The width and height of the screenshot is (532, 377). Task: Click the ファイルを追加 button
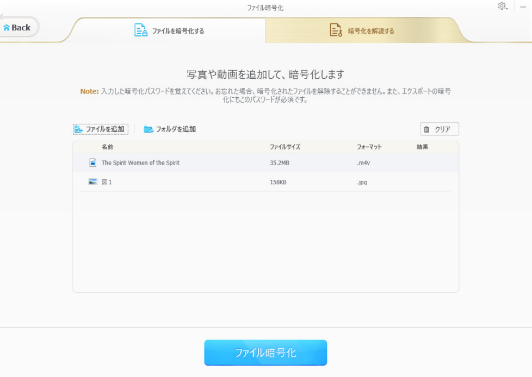[x=101, y=129]
